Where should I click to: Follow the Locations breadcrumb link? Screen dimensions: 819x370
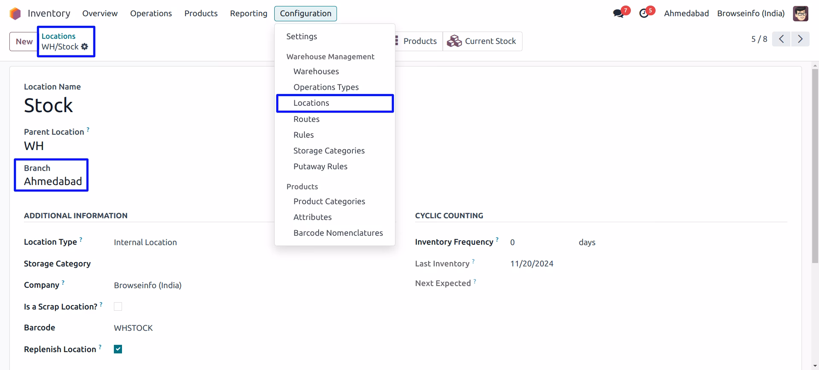tap(58, 36)
